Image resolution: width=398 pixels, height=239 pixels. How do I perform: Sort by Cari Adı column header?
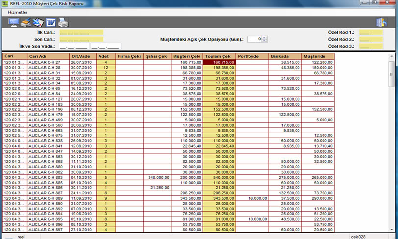point(48,56)
